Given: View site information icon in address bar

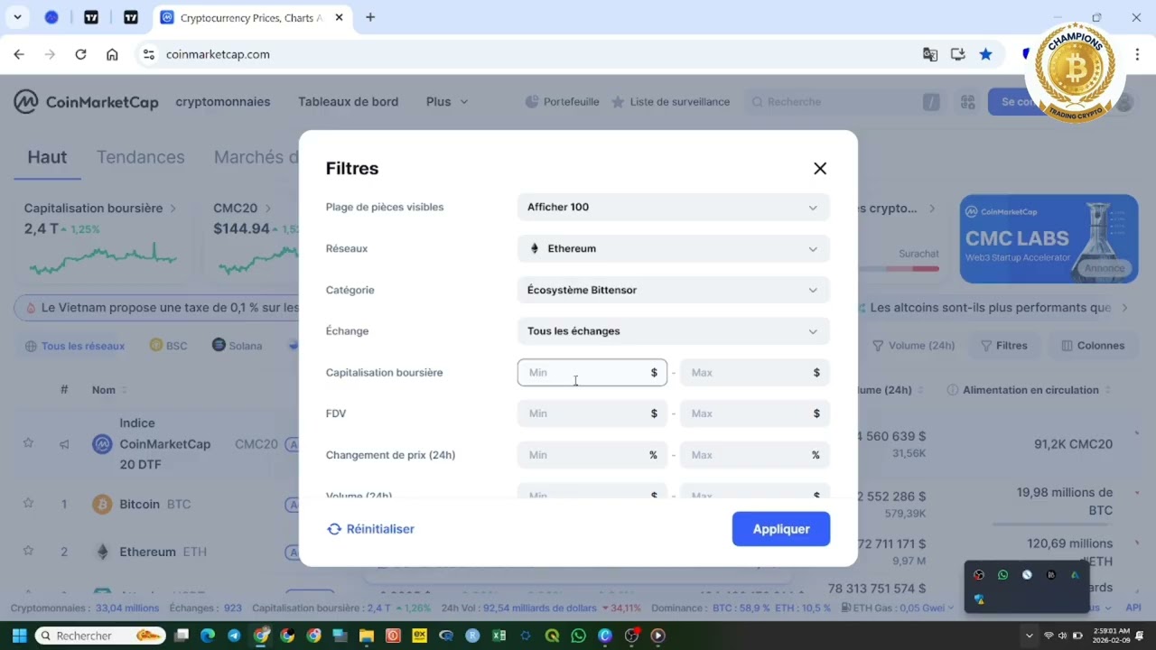Looking at the screenshot, I should point(149,54).
